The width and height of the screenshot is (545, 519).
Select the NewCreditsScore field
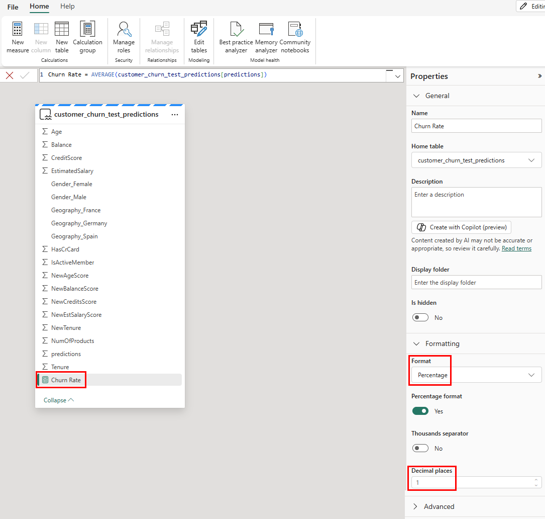[x=74, y=301]
